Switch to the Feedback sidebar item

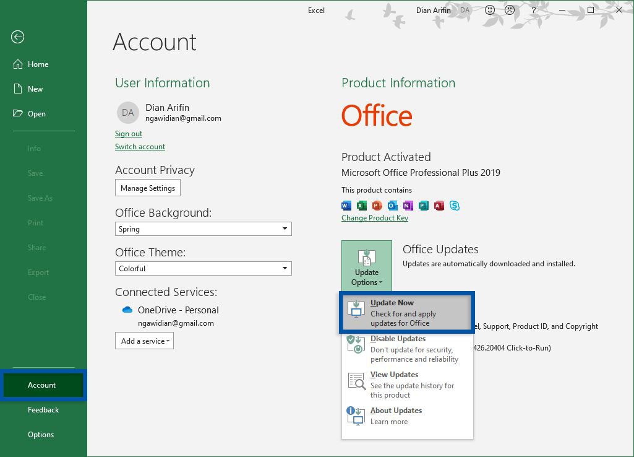coord(43,409)
